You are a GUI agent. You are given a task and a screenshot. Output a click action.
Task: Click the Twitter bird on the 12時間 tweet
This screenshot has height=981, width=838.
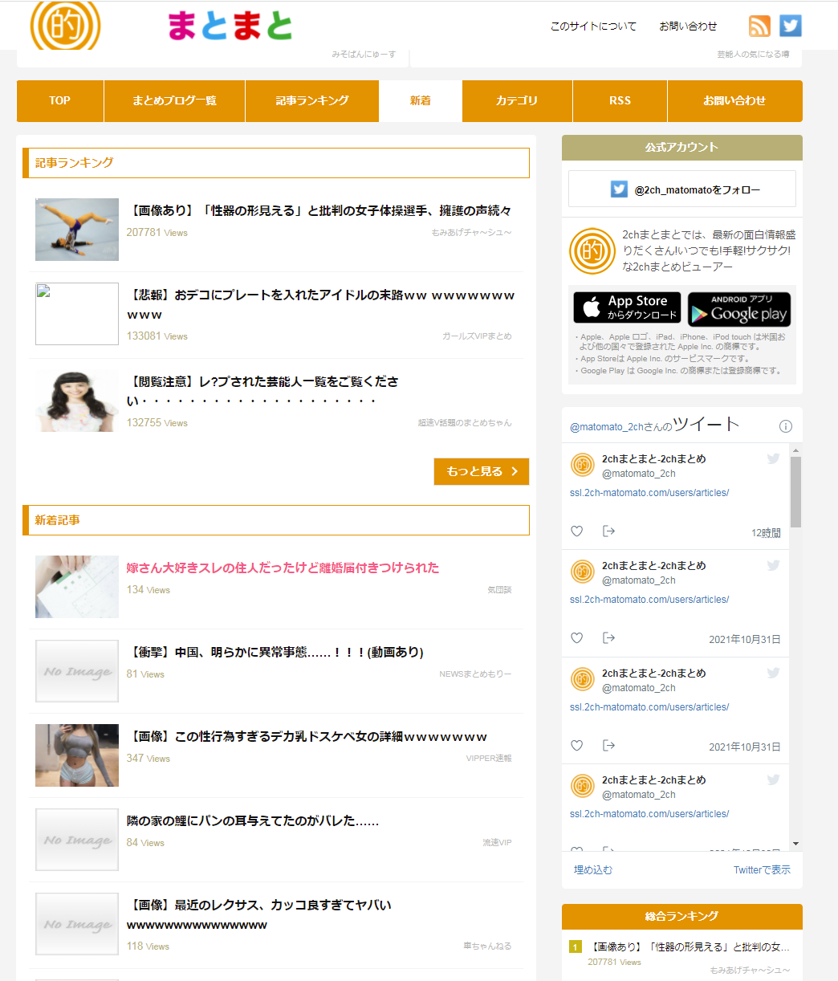[773, 458]
